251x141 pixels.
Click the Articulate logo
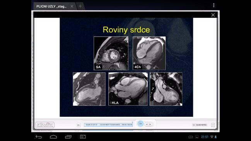(45, 125)
